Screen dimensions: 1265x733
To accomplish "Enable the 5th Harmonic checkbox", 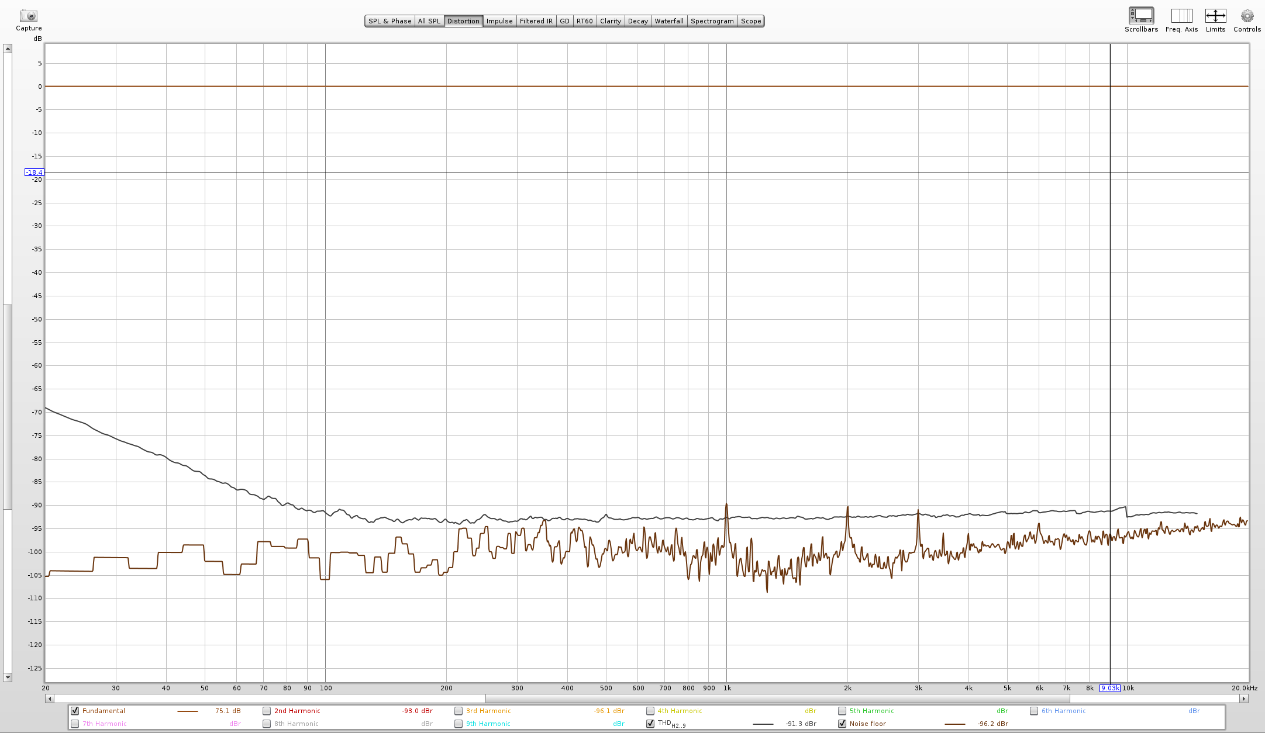I will click(842, 711).
